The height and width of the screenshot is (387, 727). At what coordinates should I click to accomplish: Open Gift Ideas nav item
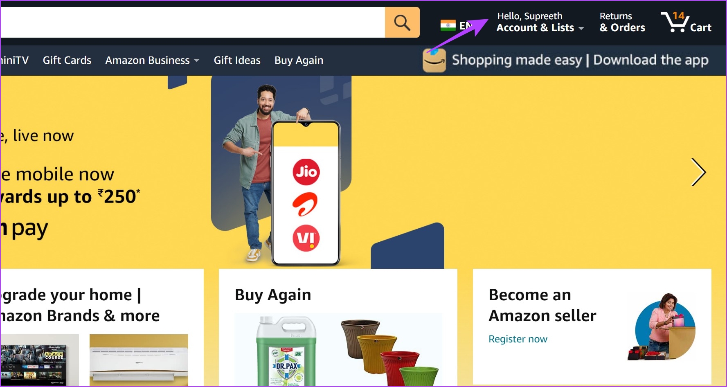click(237, 60)
